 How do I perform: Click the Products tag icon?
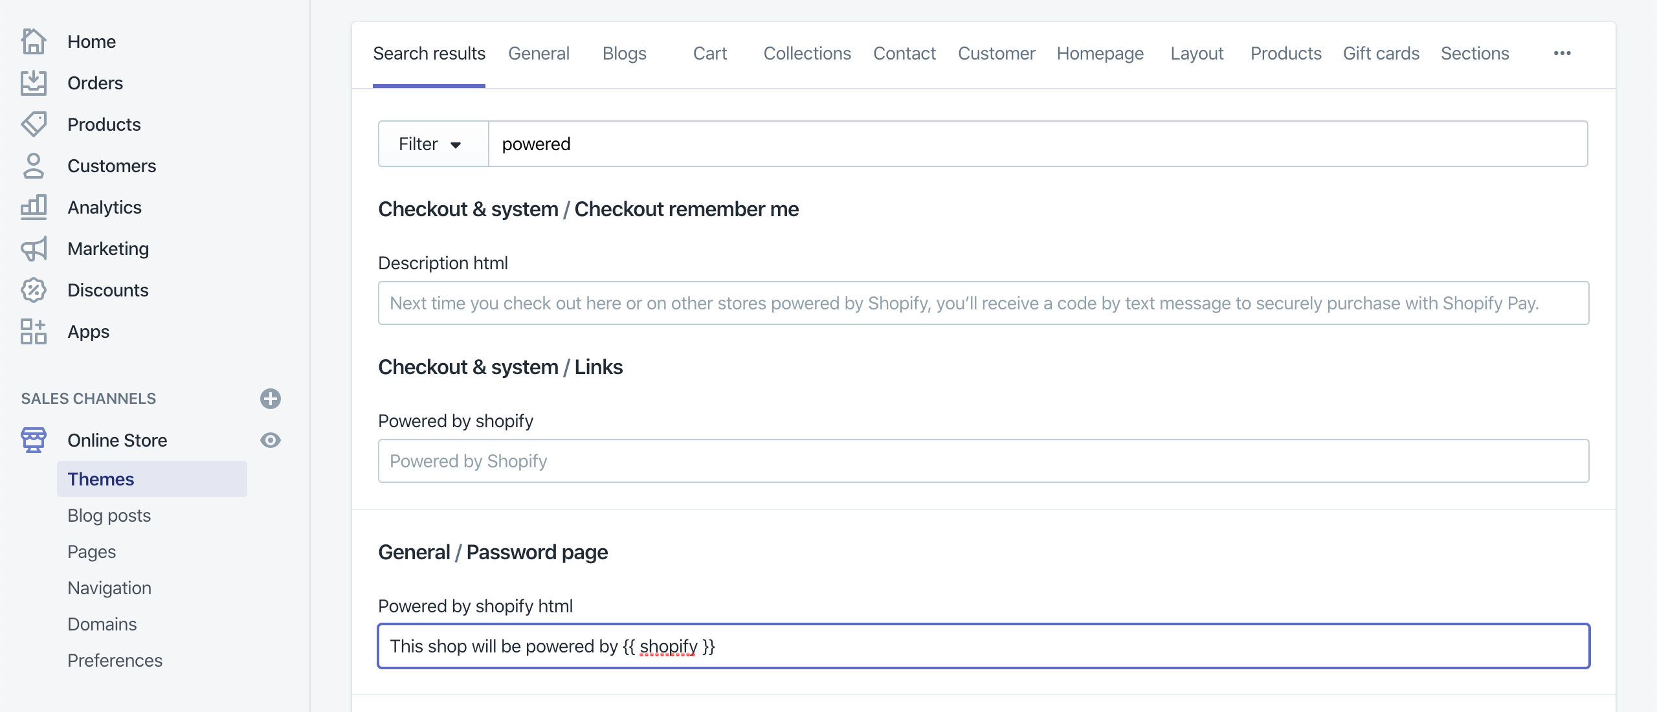click(x=33, y=124)
